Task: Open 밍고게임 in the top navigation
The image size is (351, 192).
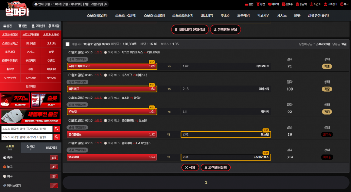Action: (x=263, y=15)
